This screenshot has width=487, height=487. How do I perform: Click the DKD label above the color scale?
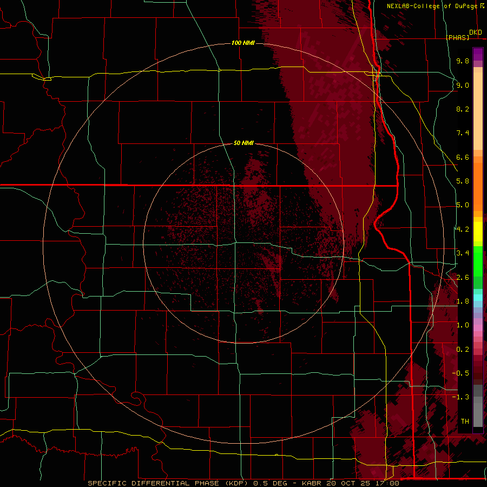pyautogui.click(x=476, y=32)
